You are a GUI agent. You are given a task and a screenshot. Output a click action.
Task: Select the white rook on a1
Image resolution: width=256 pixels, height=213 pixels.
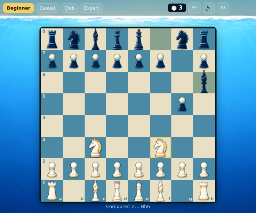52,191
